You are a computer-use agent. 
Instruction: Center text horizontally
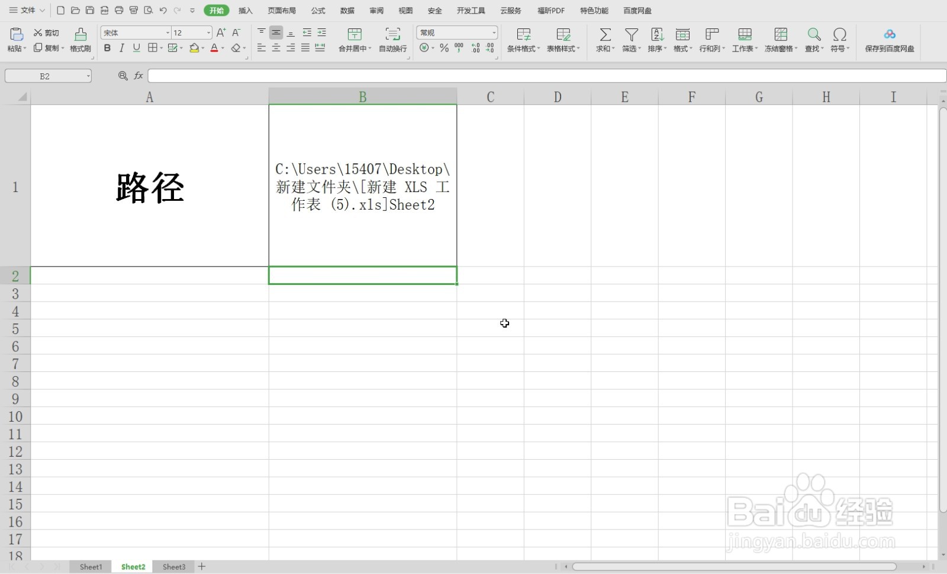point(276,48)
